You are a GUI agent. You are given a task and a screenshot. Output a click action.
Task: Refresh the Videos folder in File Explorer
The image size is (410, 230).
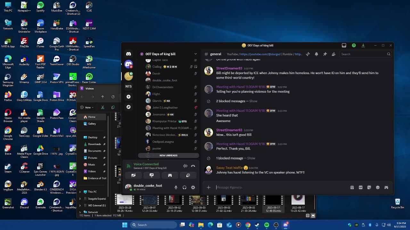click(113, 97)
